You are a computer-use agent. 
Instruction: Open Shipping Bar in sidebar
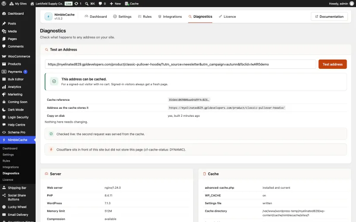[18, 188]
